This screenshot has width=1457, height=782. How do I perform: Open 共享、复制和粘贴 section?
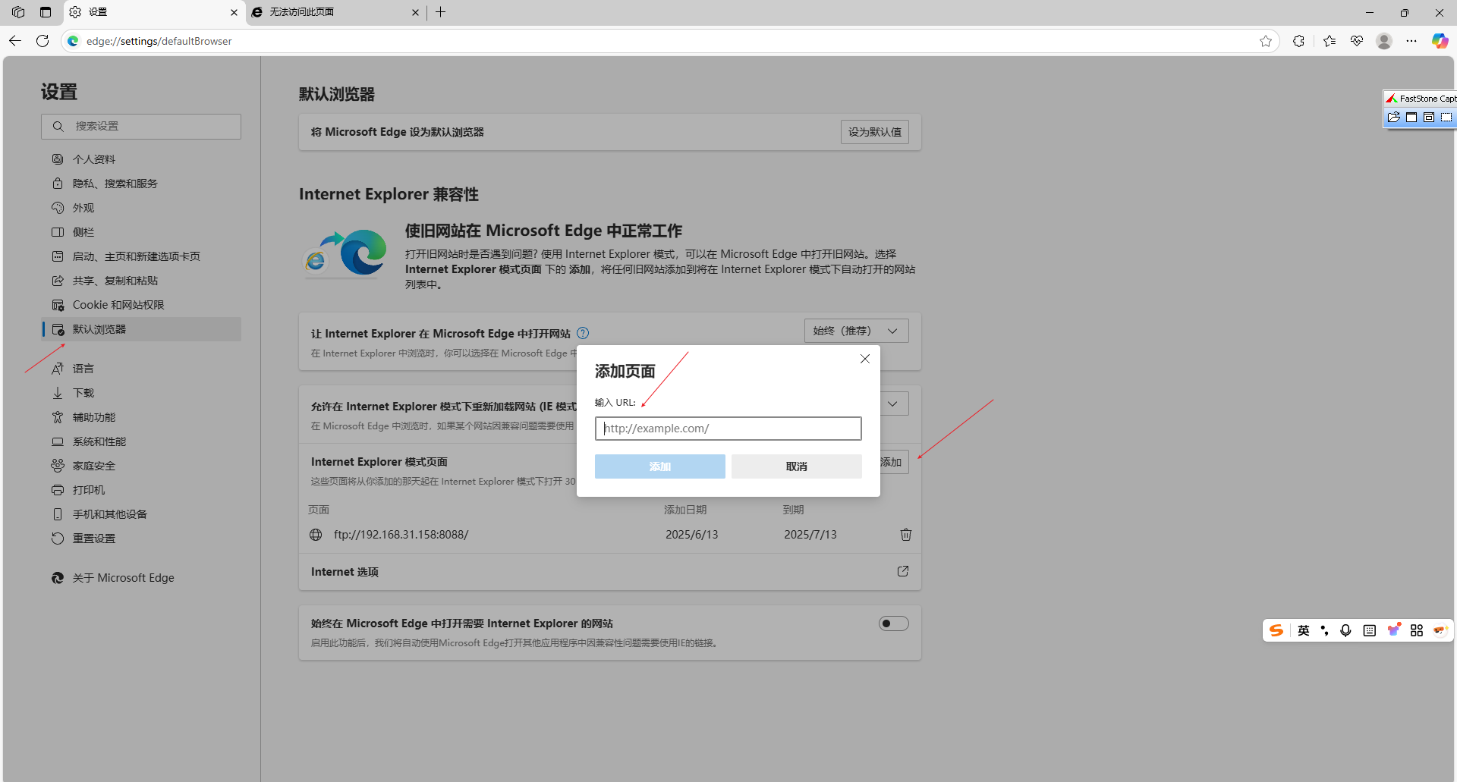[141, 281]
